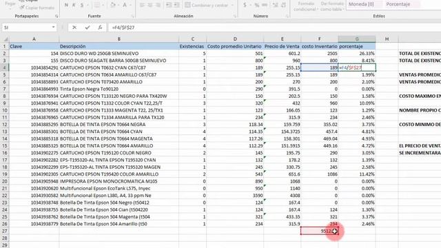This screenshot has width=441, height=248.
Task: Click header cell 'Precio de Venta'
Action: tap(282, 46)
